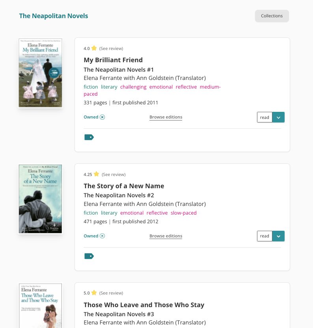Open author line of The Story of a New Name
The height and width of the screenshot is (328, 313).
[x=145, y=204]
